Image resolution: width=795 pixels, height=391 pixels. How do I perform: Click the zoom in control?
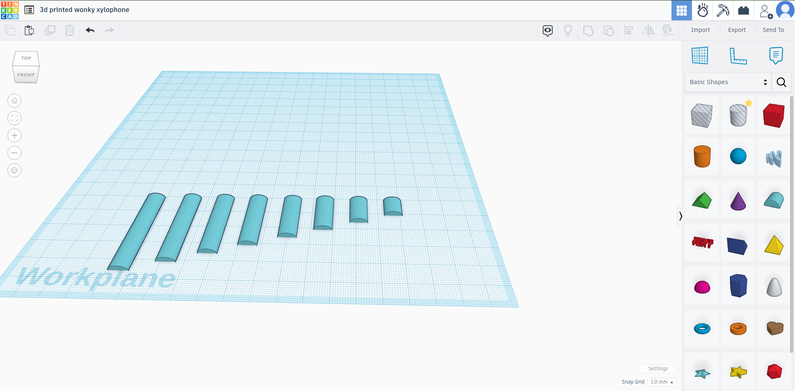pyautogui.click(x=14, y=135)
